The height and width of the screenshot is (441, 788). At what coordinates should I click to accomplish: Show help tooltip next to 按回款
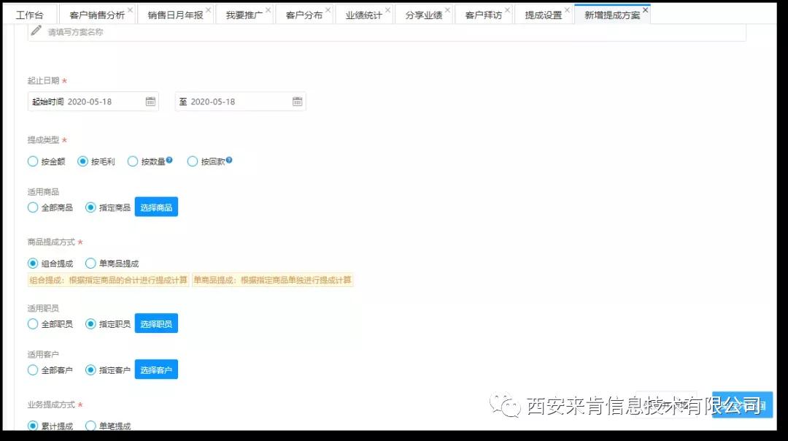[228, 160]
